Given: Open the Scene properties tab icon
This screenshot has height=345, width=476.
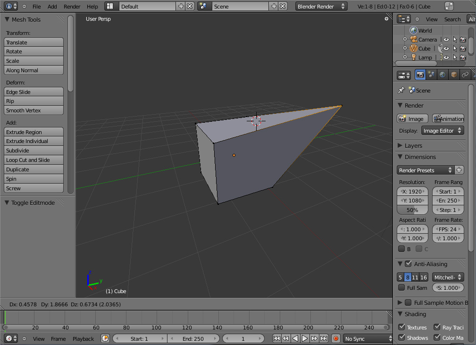Looking at the screenshot, I should 431,75.
